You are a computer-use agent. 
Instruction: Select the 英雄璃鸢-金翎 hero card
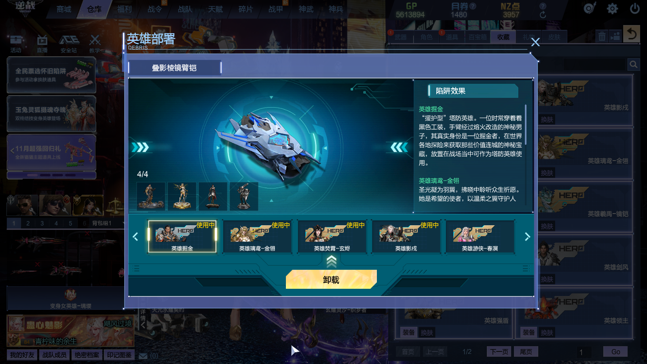(x=257, y=237)
